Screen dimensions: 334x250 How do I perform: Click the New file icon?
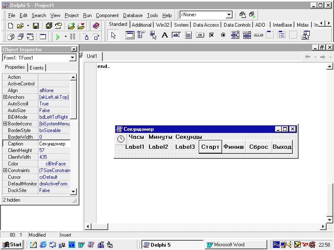click(10, 26)
